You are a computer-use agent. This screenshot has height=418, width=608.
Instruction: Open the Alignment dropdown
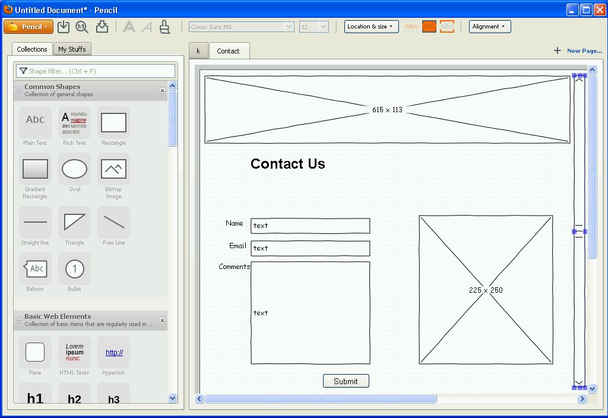click(x=490, y=26)
